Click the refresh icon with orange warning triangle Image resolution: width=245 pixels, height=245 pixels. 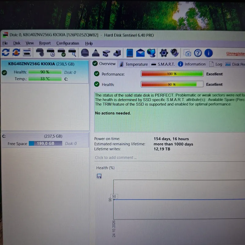pos(16,52)
